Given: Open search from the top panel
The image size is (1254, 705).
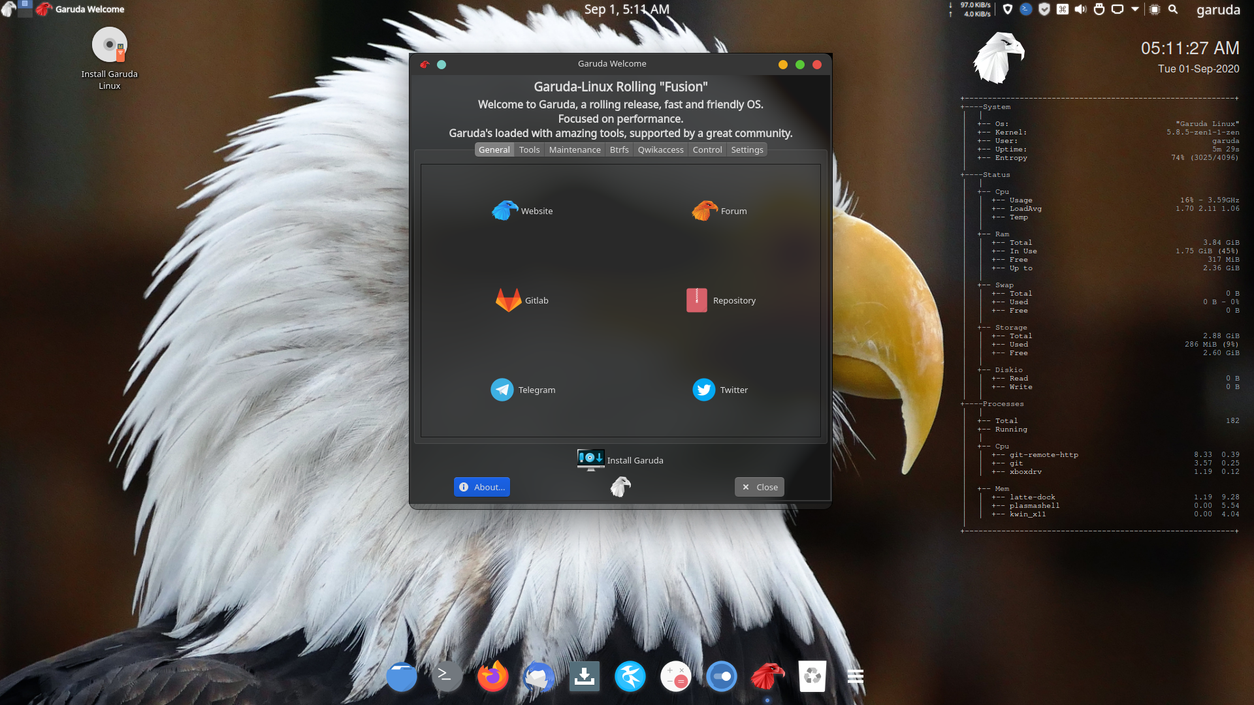Looking at the screenshot, I should pyautogui.click(x=1173, y=9).
